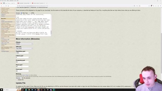Open the red circular app in the taskbar
The width and height of the screenshot is (162, 91).
click(42, 90)
